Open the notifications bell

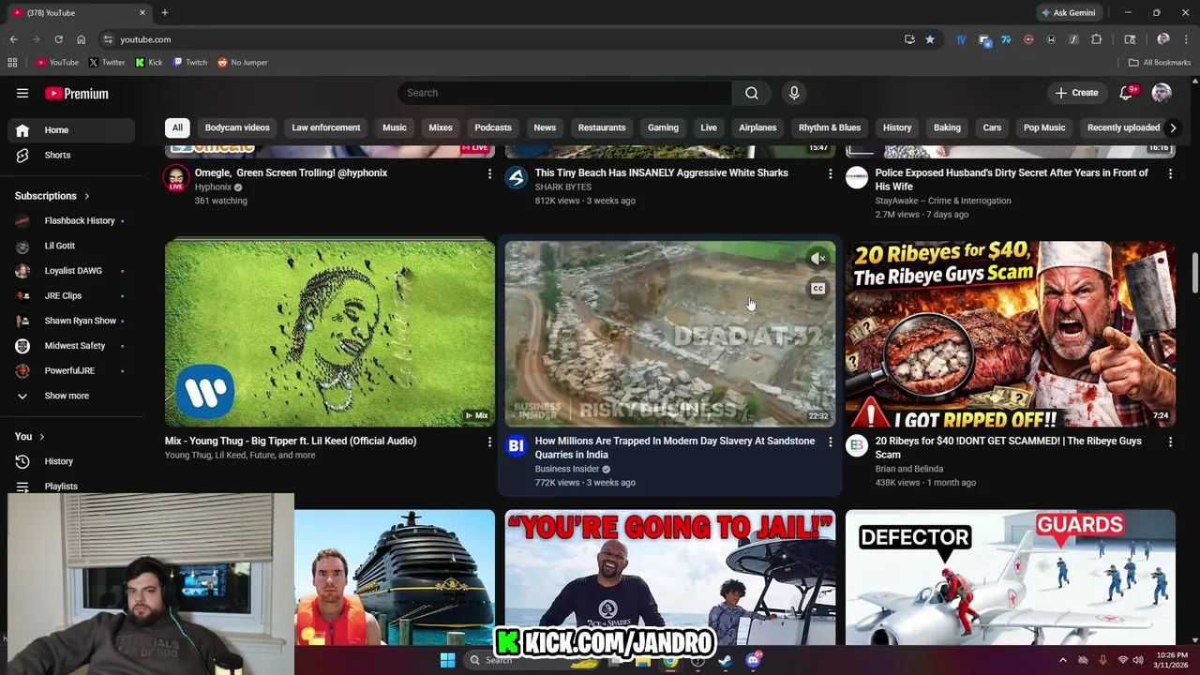click(x=1127, y=93)
